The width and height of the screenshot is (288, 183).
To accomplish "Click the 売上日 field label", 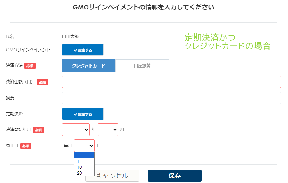I will (x=12, y=146).
